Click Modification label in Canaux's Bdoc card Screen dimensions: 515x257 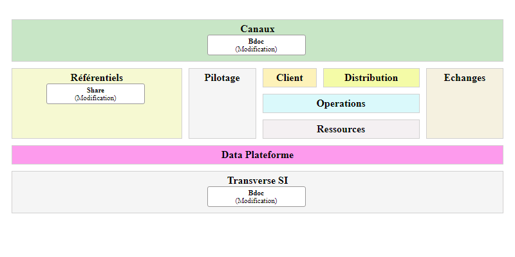[256, 49]
